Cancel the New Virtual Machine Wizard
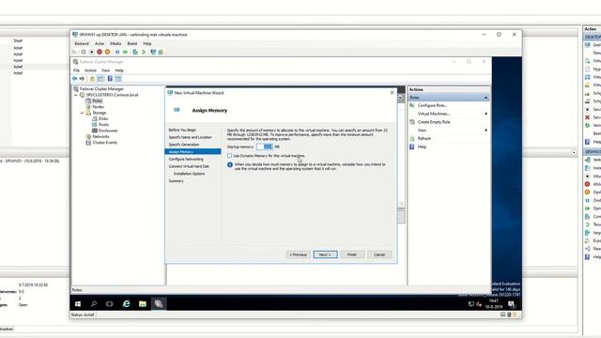The image size is (601, 338). [x=379, y=254]
